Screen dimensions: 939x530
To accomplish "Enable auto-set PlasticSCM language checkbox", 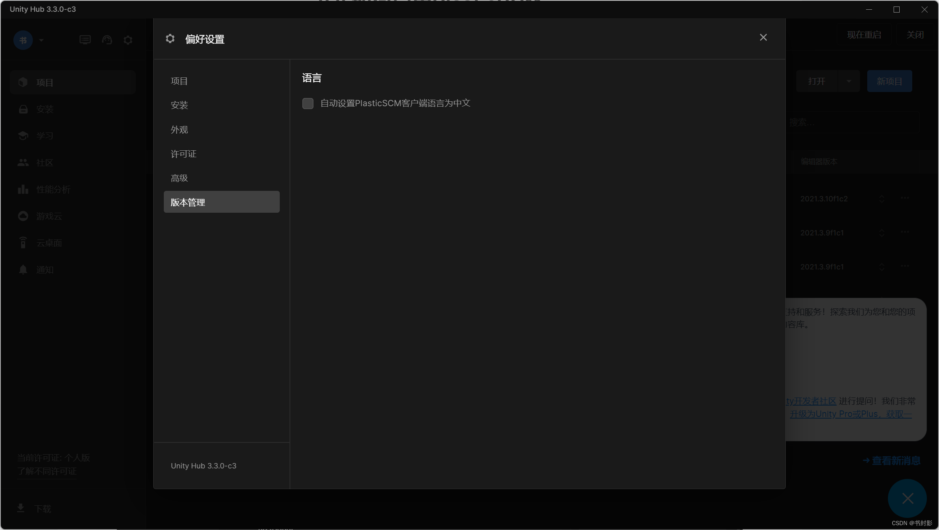I will coord(308,103).
